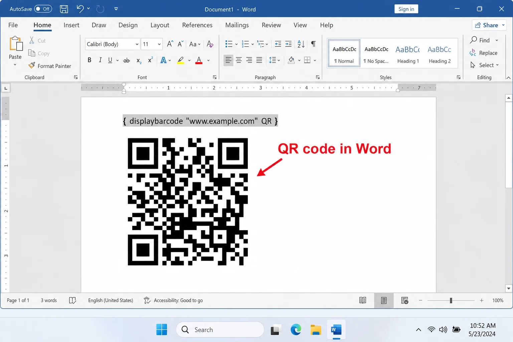Toggle show paragraph marks
This screenshot has height=342, width=513.
click(x=313, y=44)
